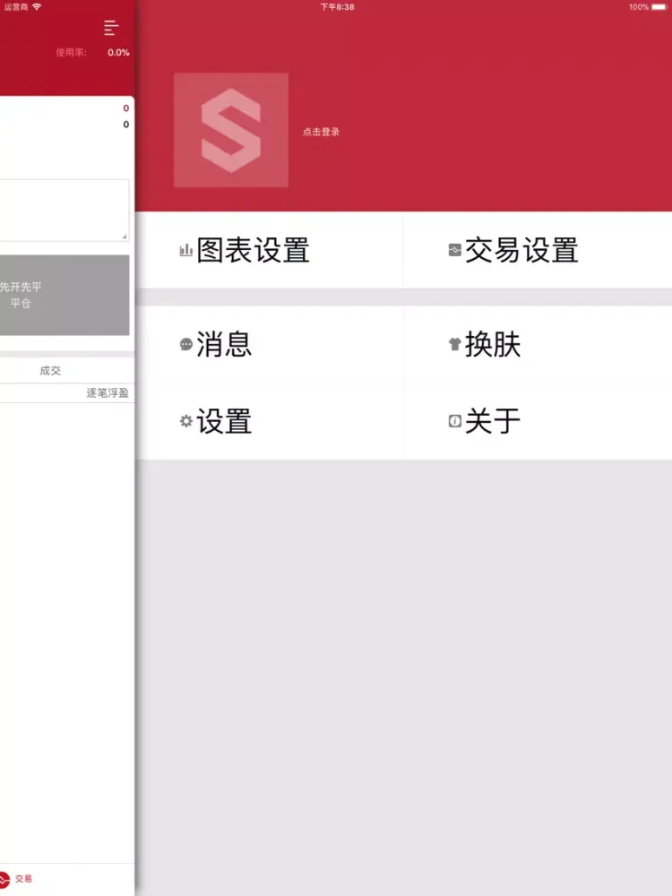Click the gear icon beside 设置
672x896 pixels.
click(186, 421)
